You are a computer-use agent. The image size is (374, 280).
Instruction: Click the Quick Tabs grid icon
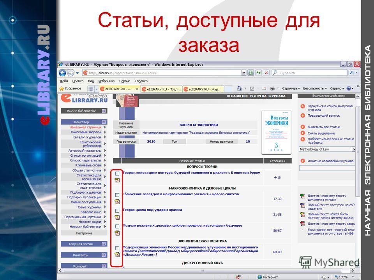(x=91, y=89)
